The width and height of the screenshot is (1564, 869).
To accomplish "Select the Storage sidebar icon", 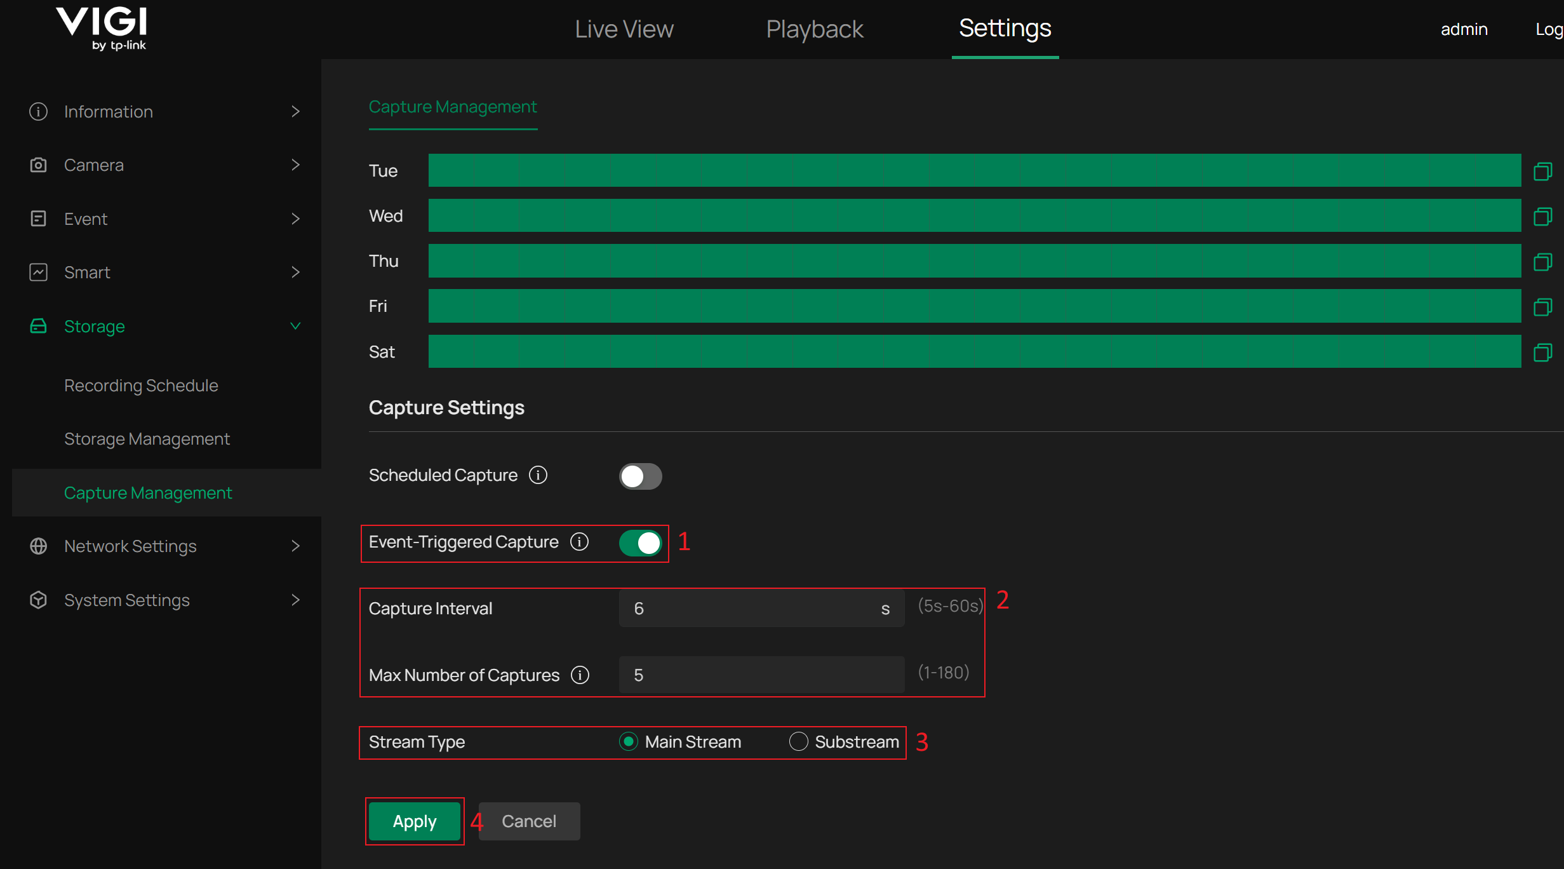I will pyautogui.click(x=38, y=326).
